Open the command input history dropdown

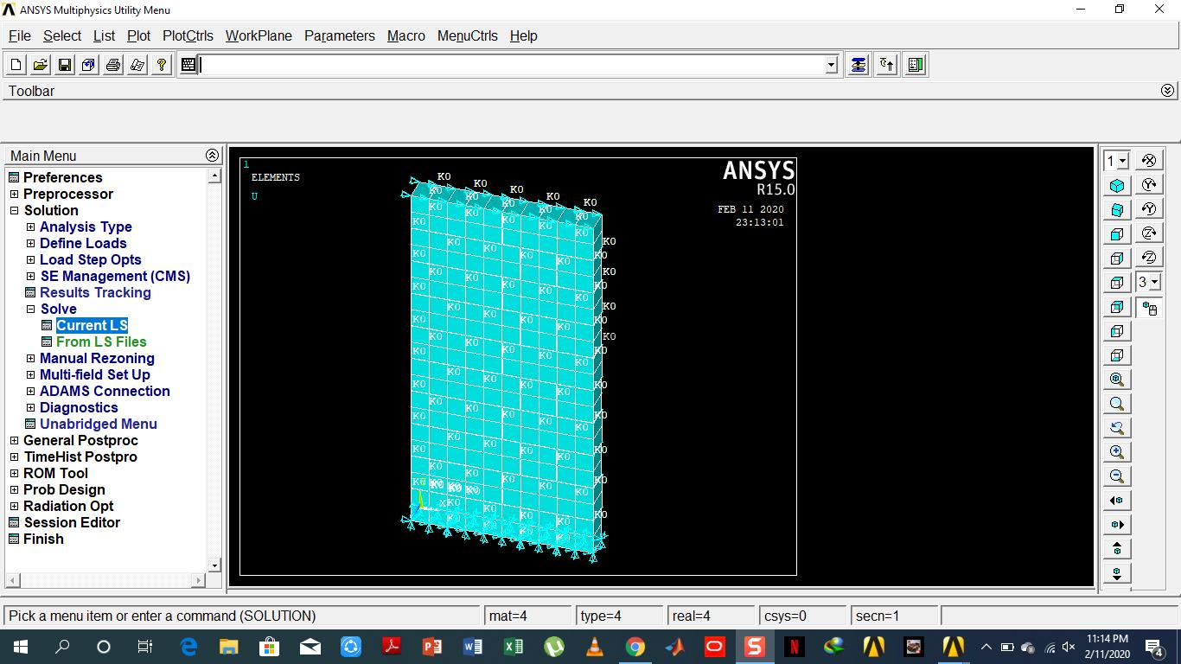(828, 64)
